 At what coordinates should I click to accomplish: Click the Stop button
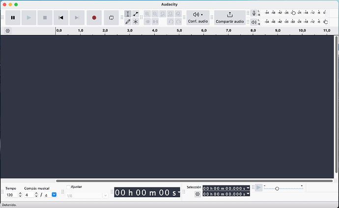pyautogui.click(x=45, y=18)
